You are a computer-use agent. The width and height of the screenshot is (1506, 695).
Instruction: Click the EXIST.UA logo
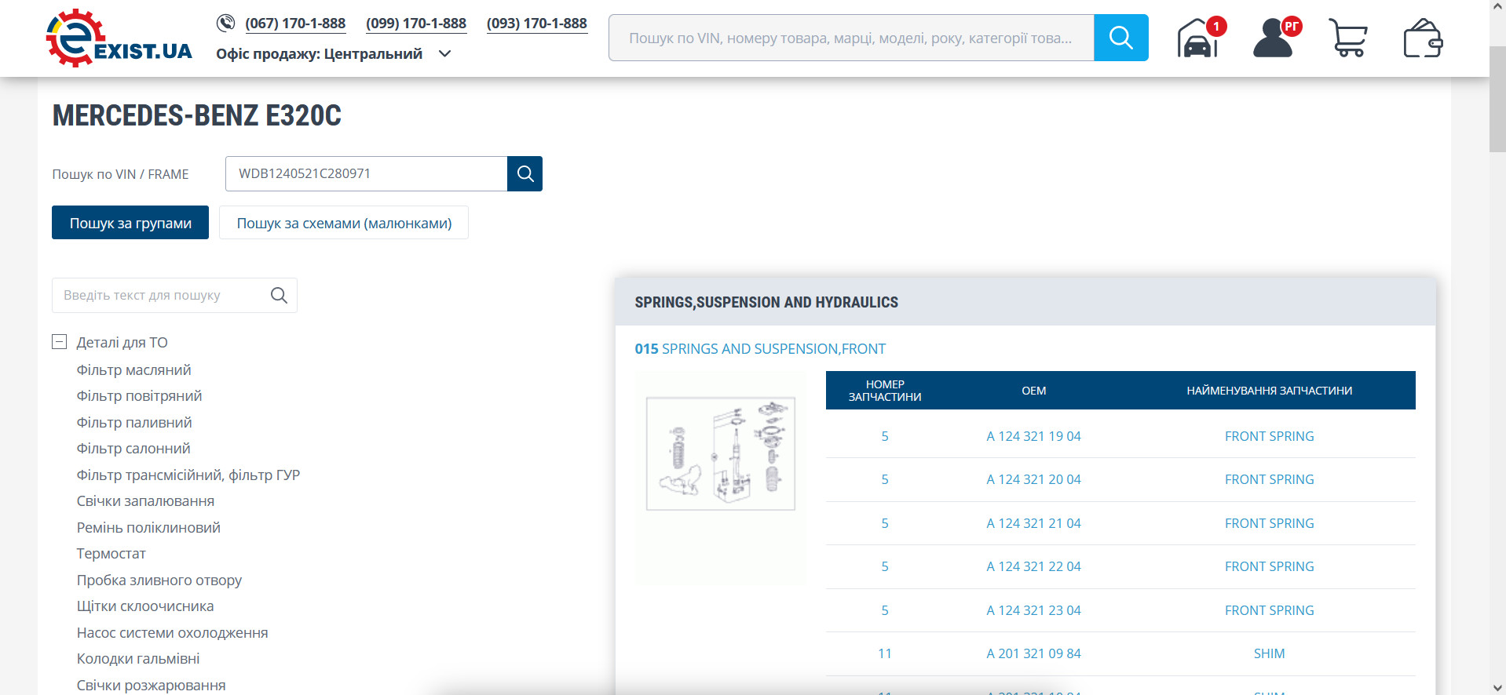pos(119,38)
